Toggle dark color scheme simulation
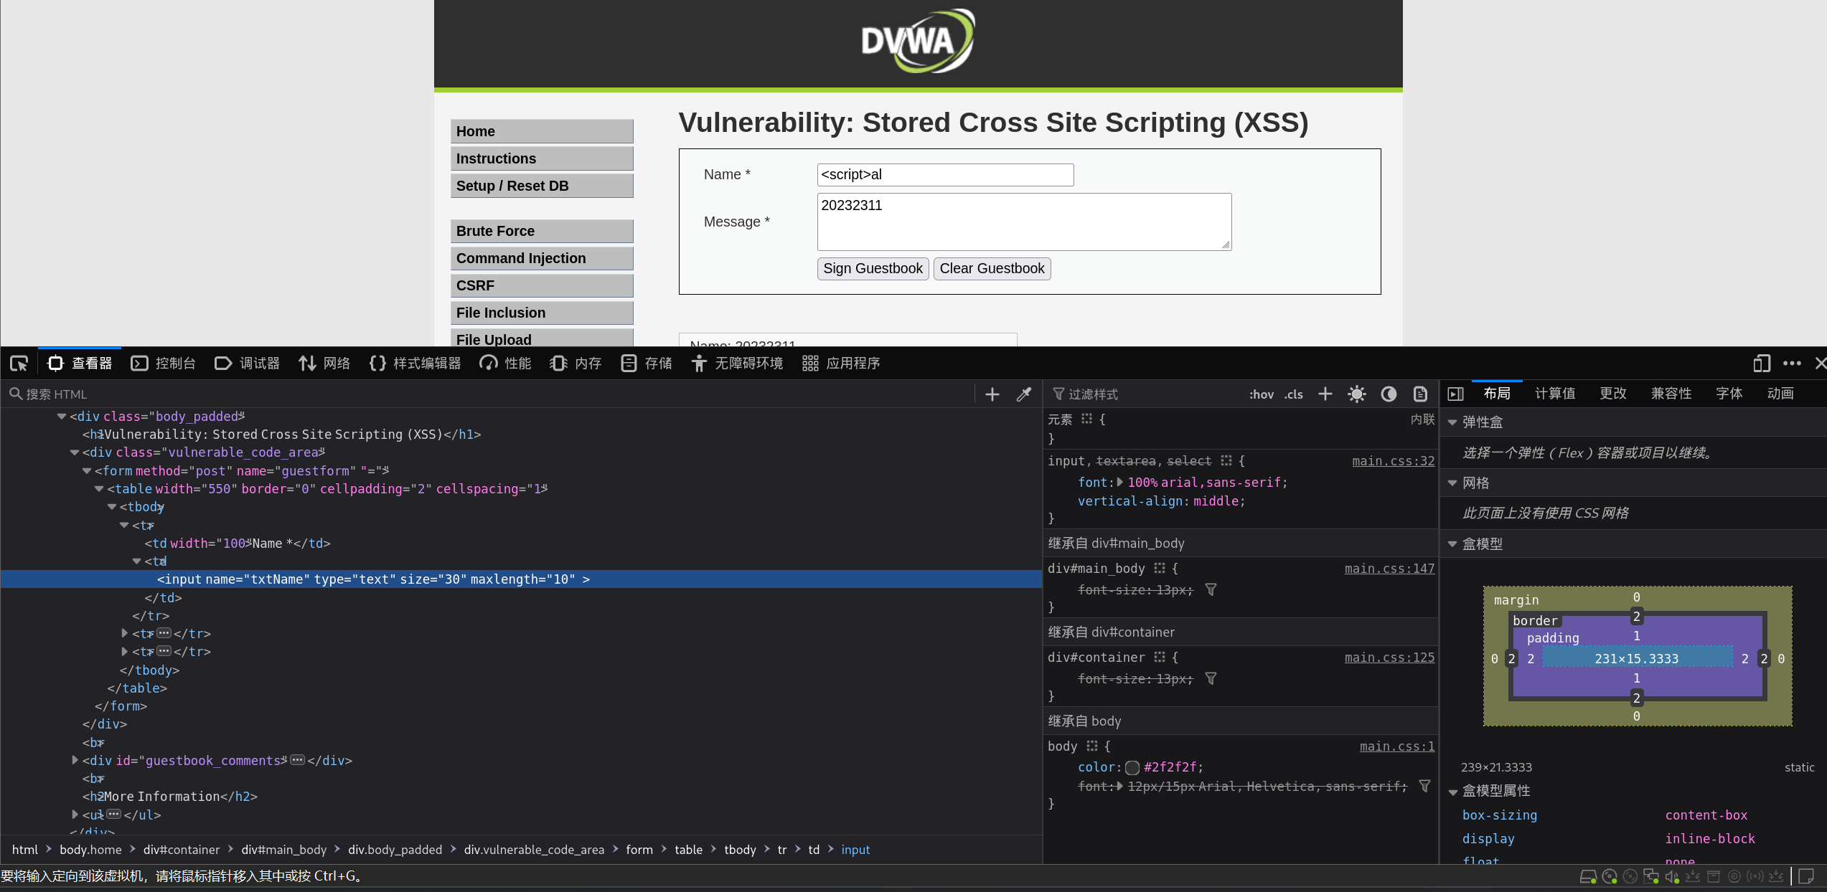The image size is (1827, 892). (x=1389, y=394)
